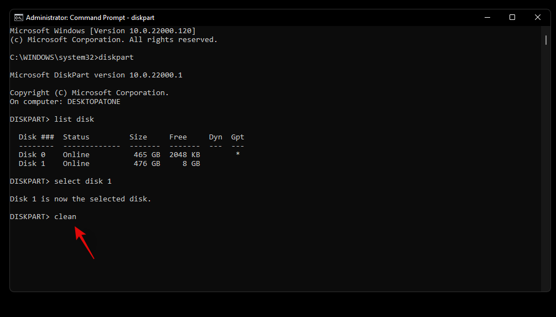The width and height of the screenshot is (556, 317).
Task: Close the diskpart Command Prompt window
Action: click(x=538, y=17)
